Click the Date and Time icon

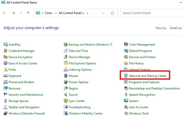(66, 51)
